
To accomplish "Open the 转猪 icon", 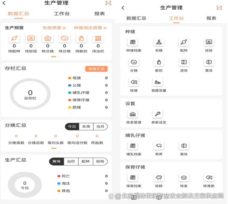I will click(134, 82).
